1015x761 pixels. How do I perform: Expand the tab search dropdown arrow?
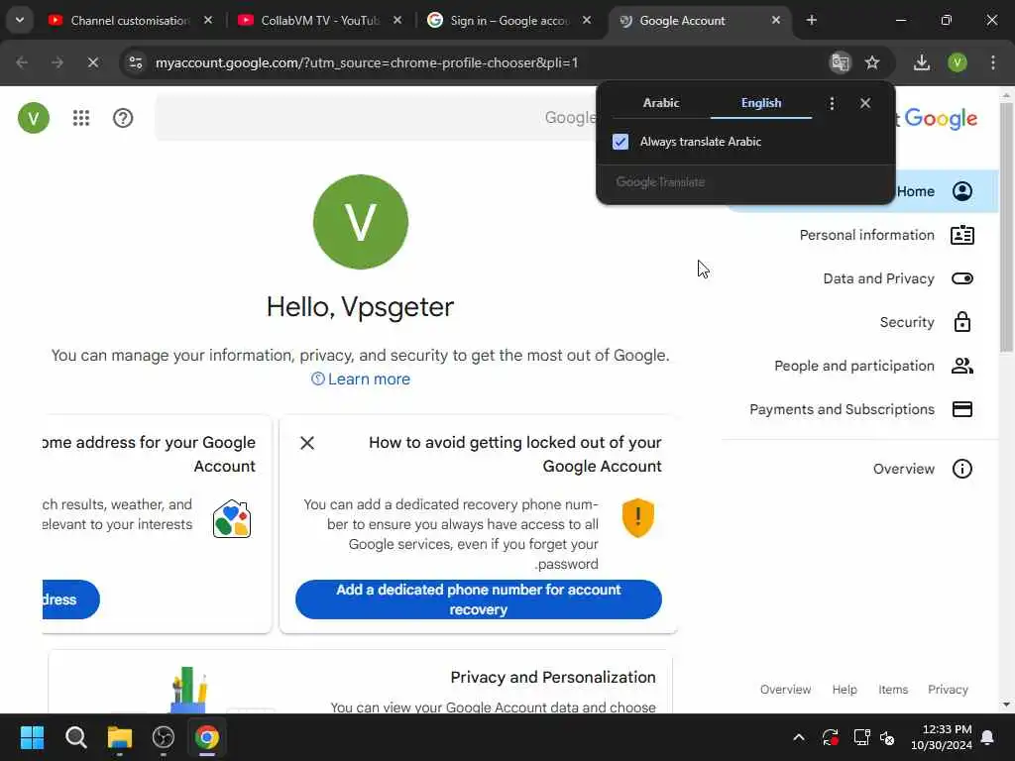[20, 20]
